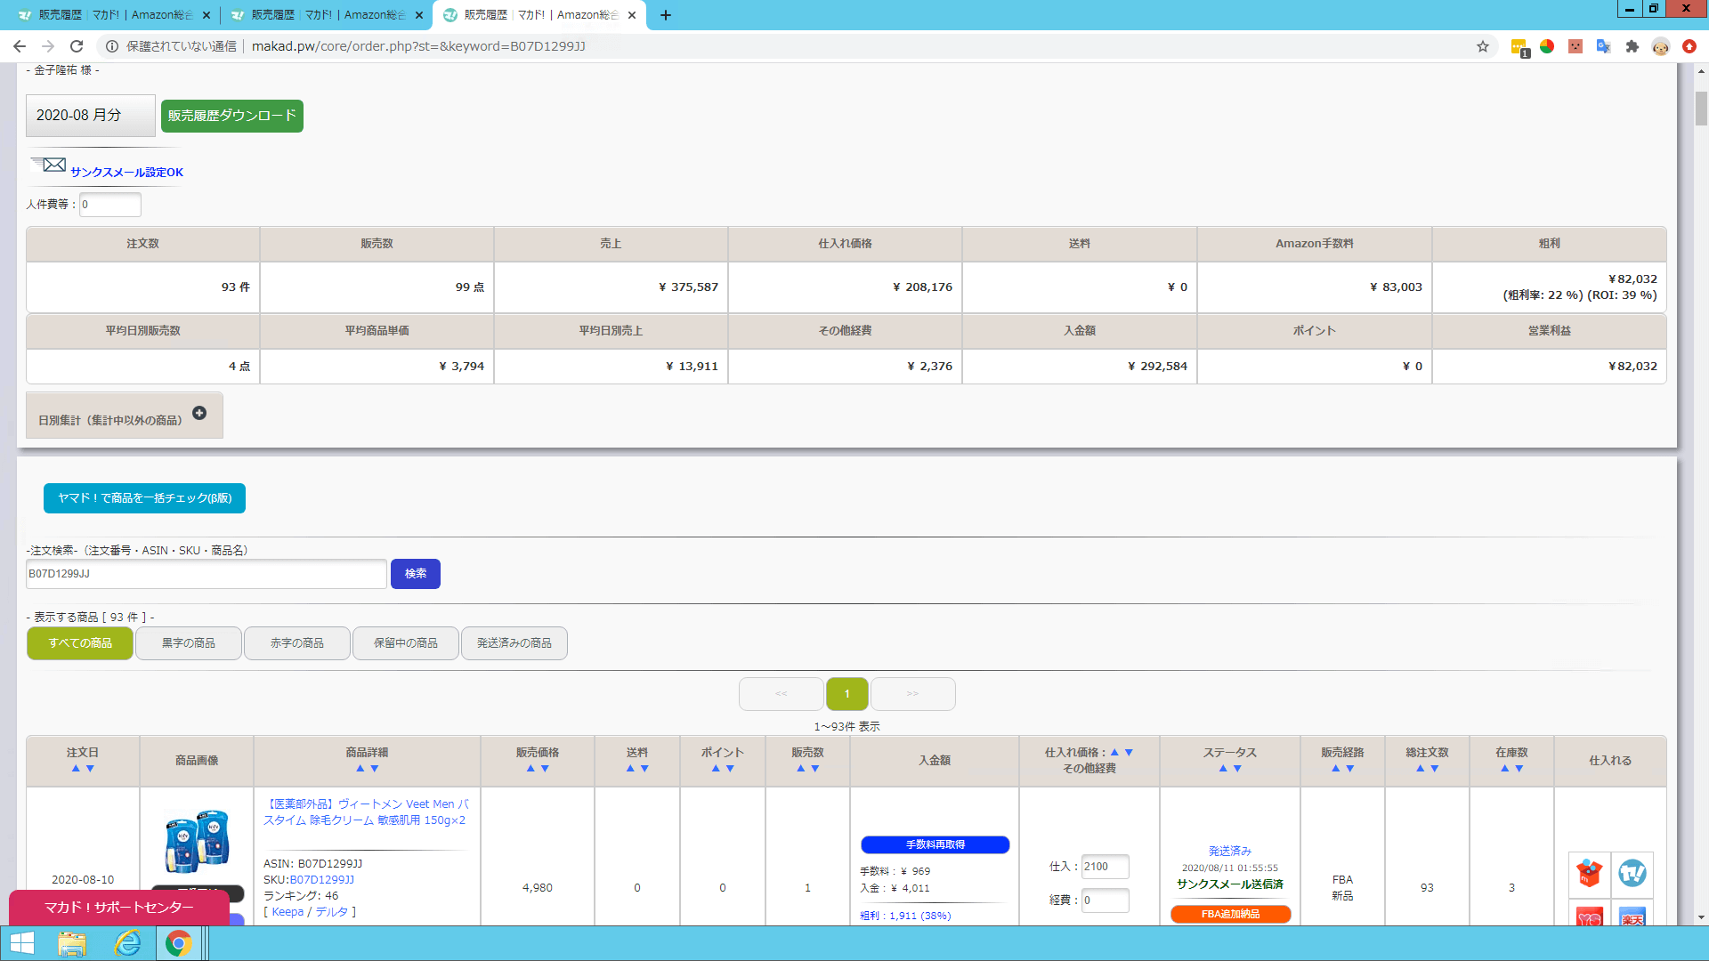Sort 販売価格 descending with down arrow

[545, 769]
